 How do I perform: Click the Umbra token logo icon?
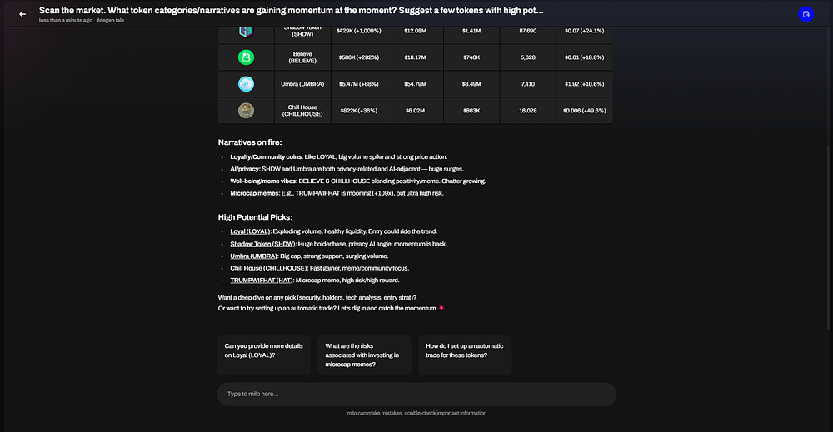tap(246, 83)
